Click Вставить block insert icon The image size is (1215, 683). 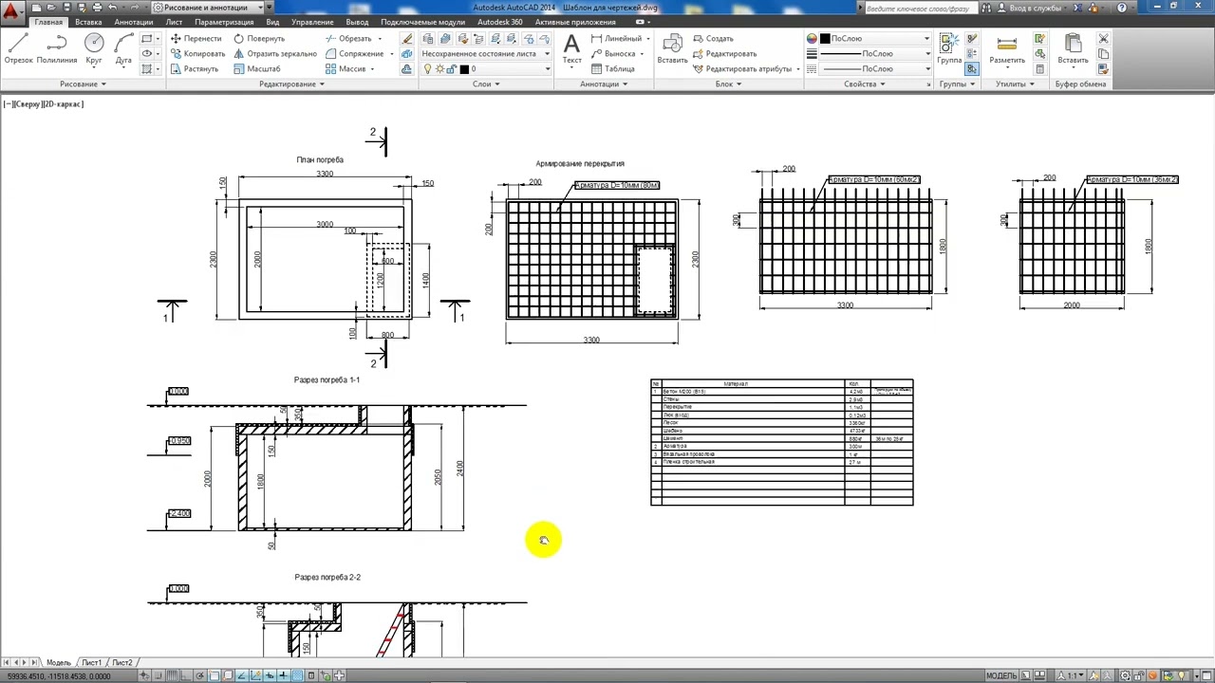pos(672,49)
